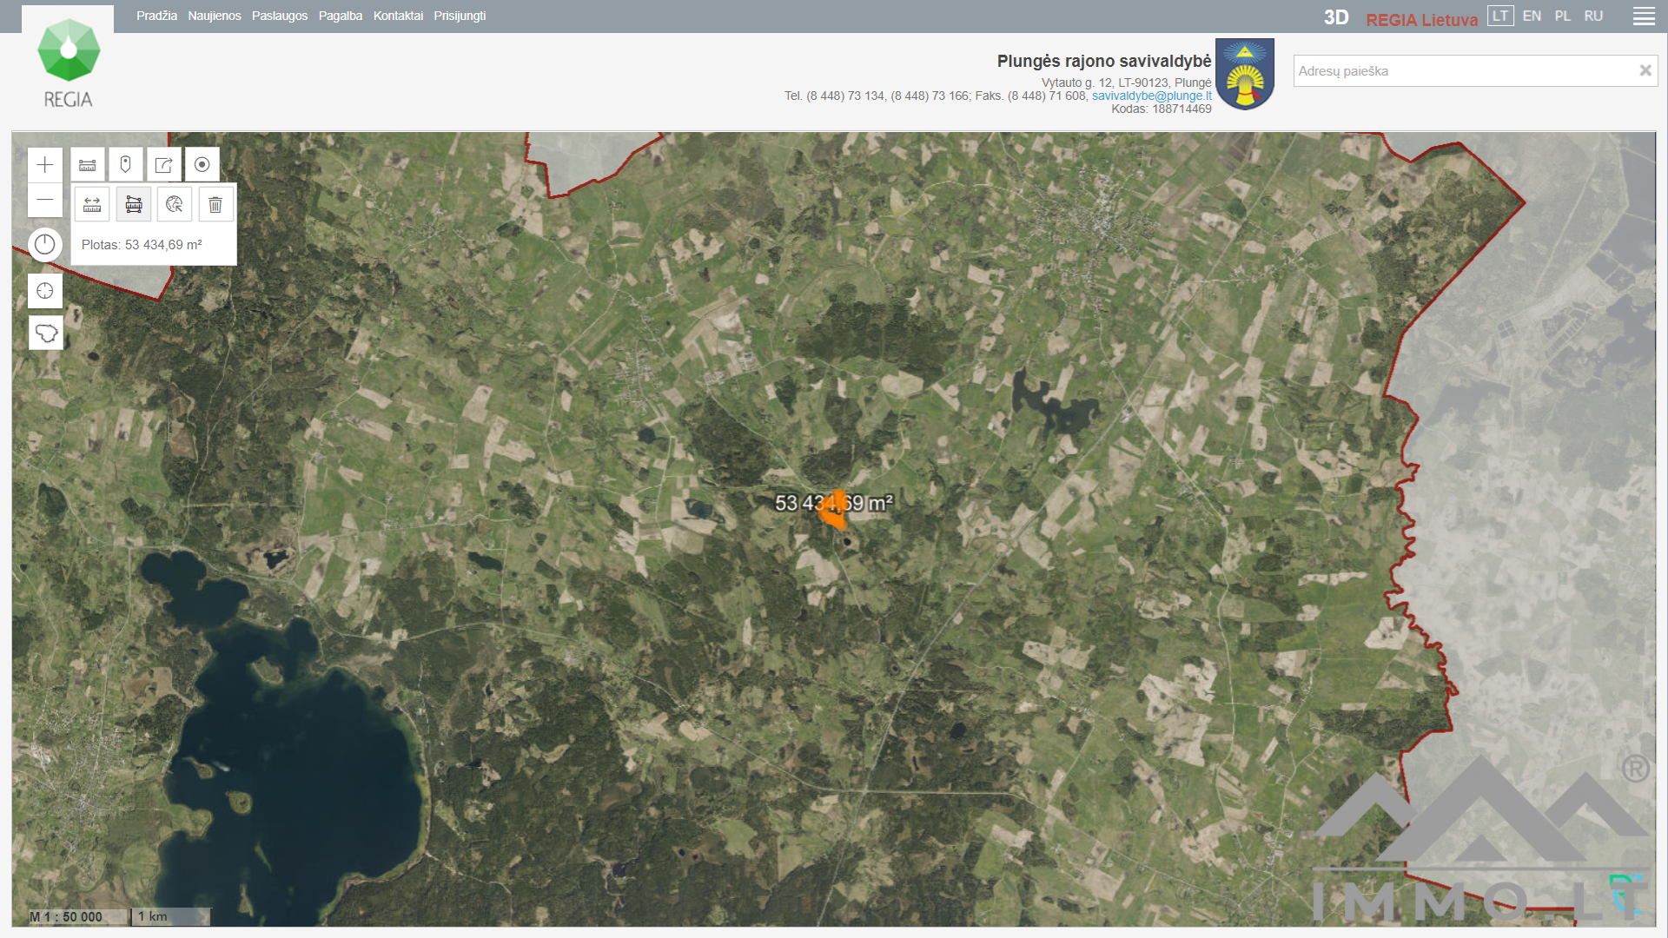The image size is (1668, 938).
Task: Show full Lithuania extent with the outline icon
Action: pyautogui.click(x=45, y=333)
